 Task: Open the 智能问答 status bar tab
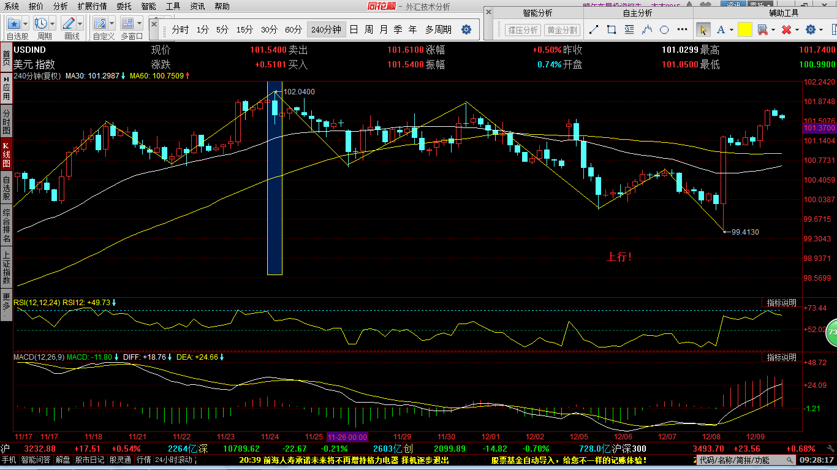[x=36, y=460]
